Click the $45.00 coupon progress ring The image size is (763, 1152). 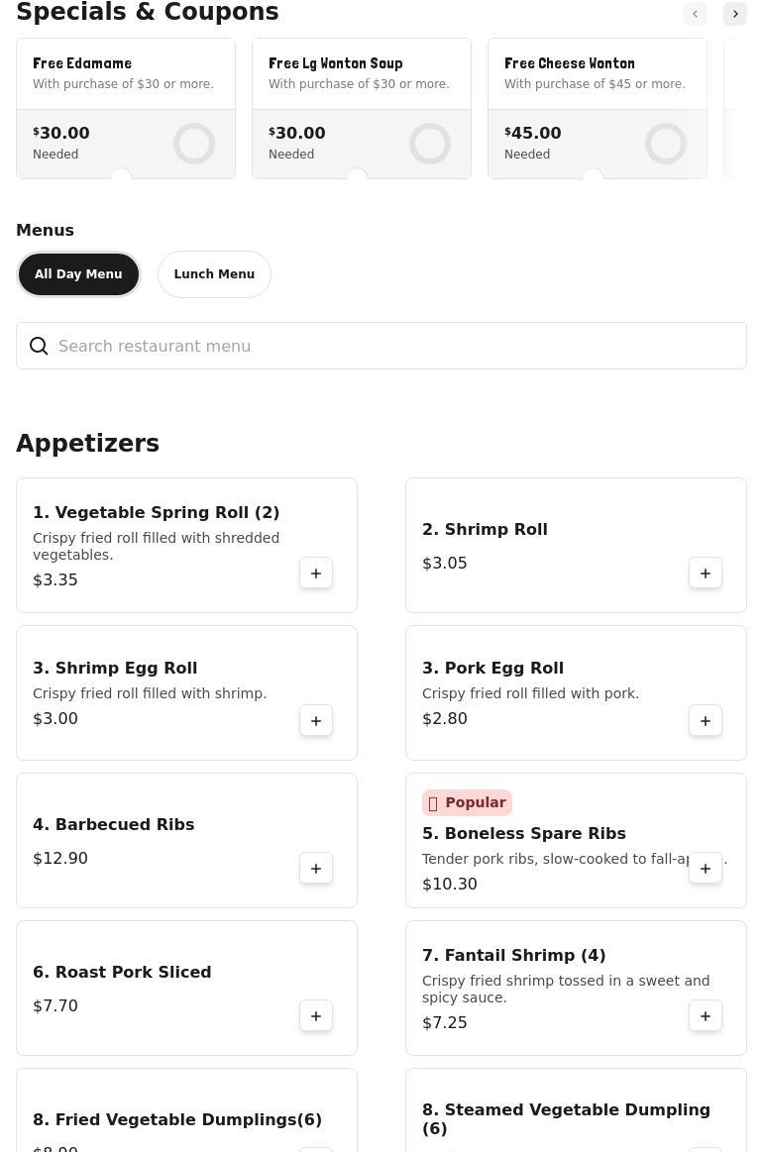pyautogui.click(x=666, y=144)
